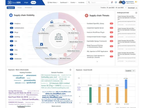The image size is (144, 108).
Task: Expand more Supply chain Threats list
Action: (97, 62)
